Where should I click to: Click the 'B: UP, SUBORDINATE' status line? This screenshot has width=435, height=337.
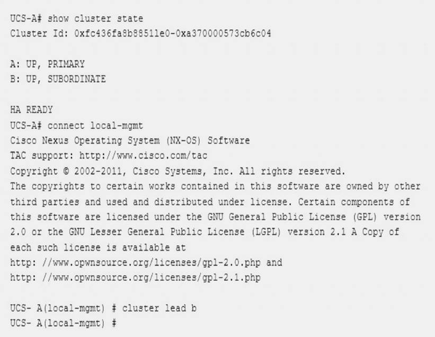click(58, 79)
